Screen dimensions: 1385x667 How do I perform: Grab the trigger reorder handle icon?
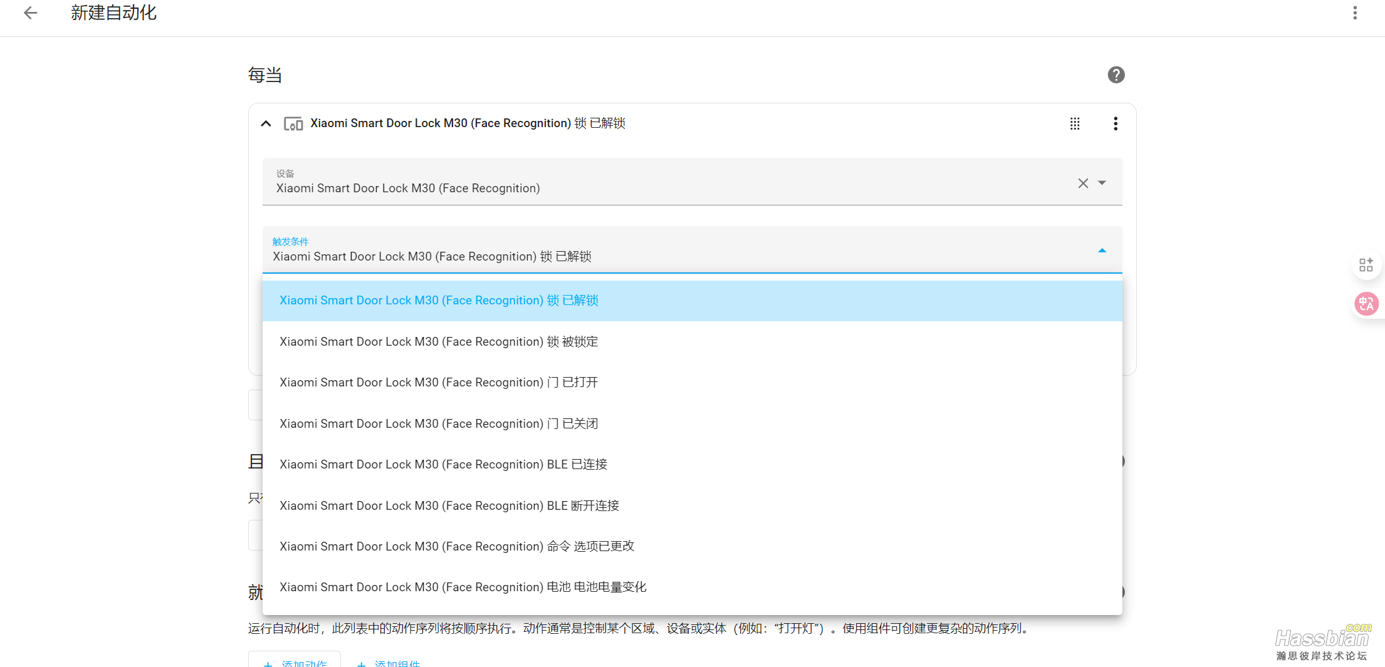tap(1075, 123)
